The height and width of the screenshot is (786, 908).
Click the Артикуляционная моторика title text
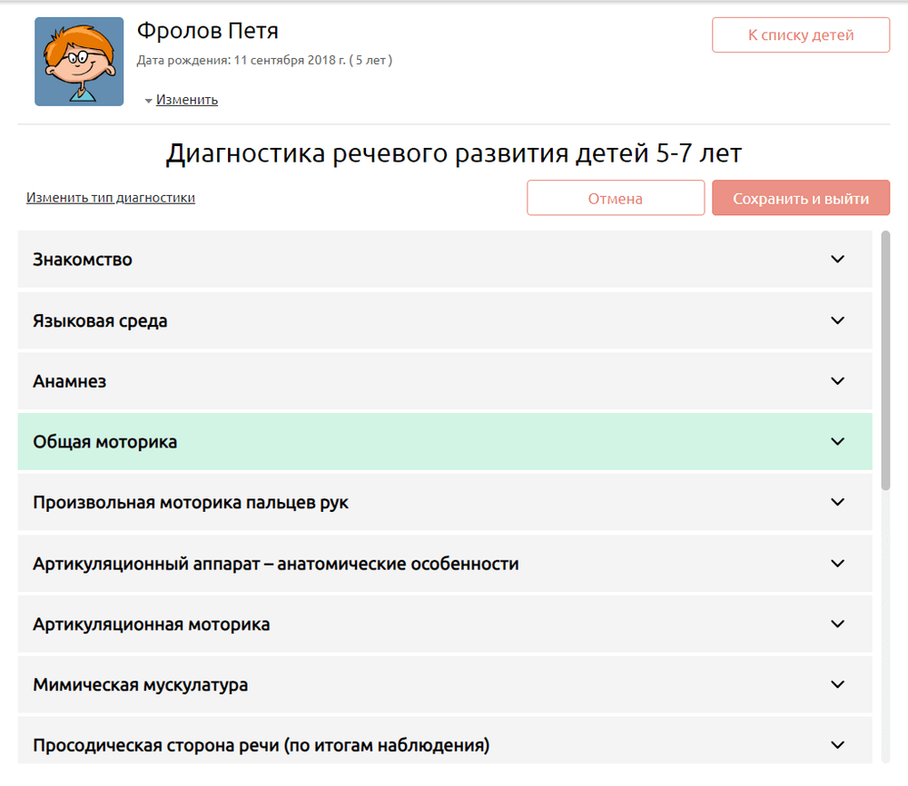(x=151, y=624)
